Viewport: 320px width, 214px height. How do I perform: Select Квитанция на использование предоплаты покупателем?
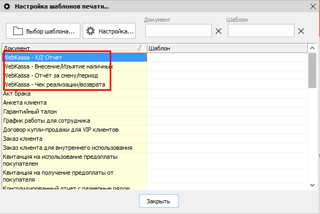tap(75, 160)
